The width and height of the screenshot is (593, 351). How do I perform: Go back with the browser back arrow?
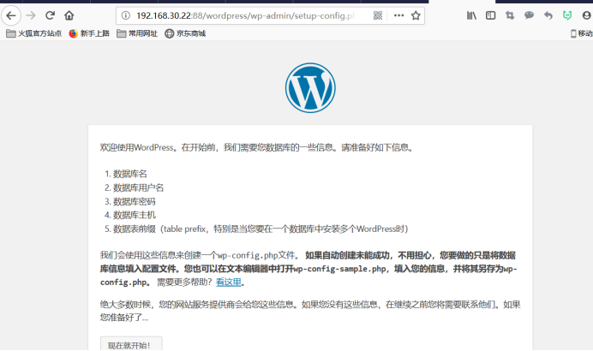[x=11, y=15]
